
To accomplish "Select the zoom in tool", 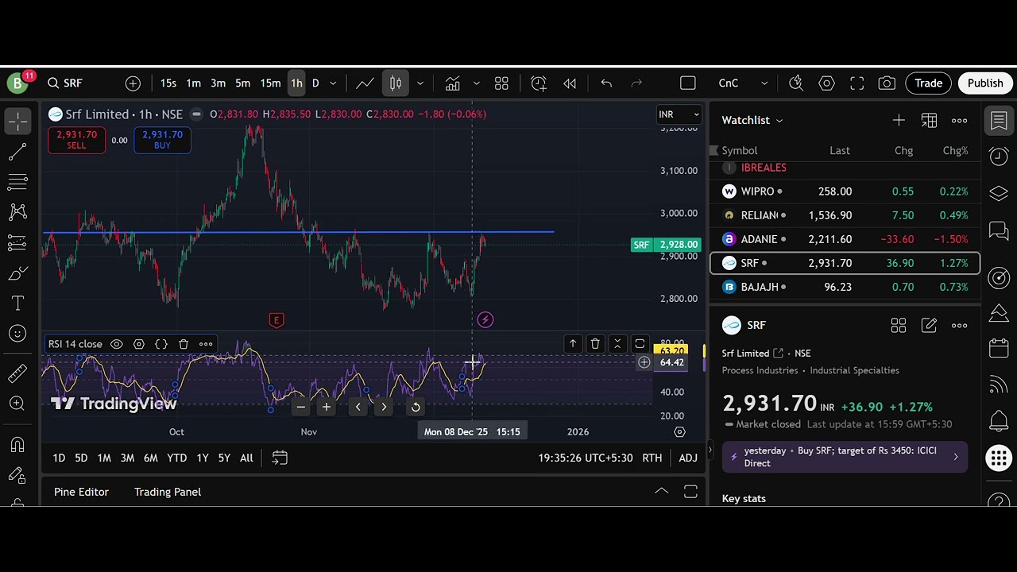I will pos(17,404).
